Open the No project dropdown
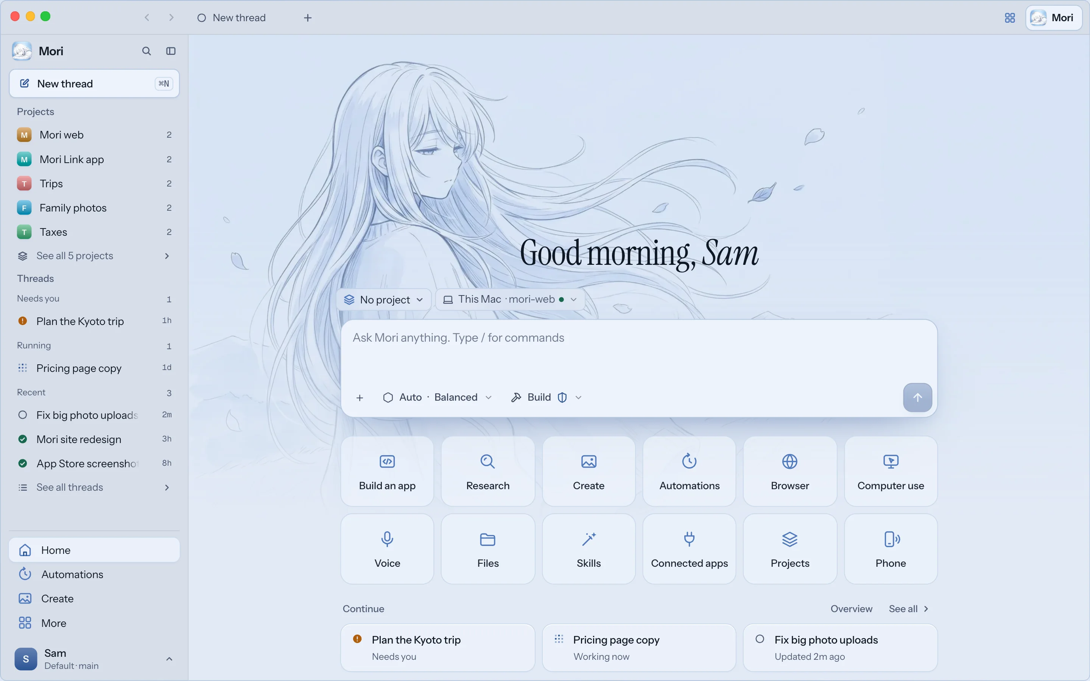 pyautogui.click(x=384, y=300)
